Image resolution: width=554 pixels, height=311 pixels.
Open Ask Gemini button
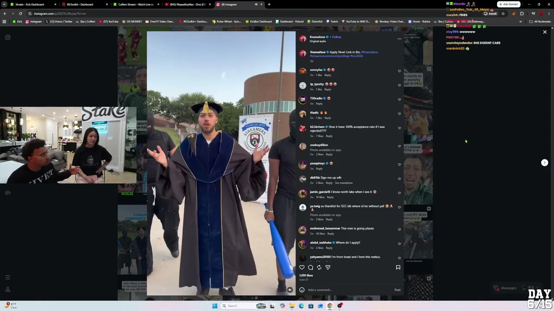[x=509, y=4]
